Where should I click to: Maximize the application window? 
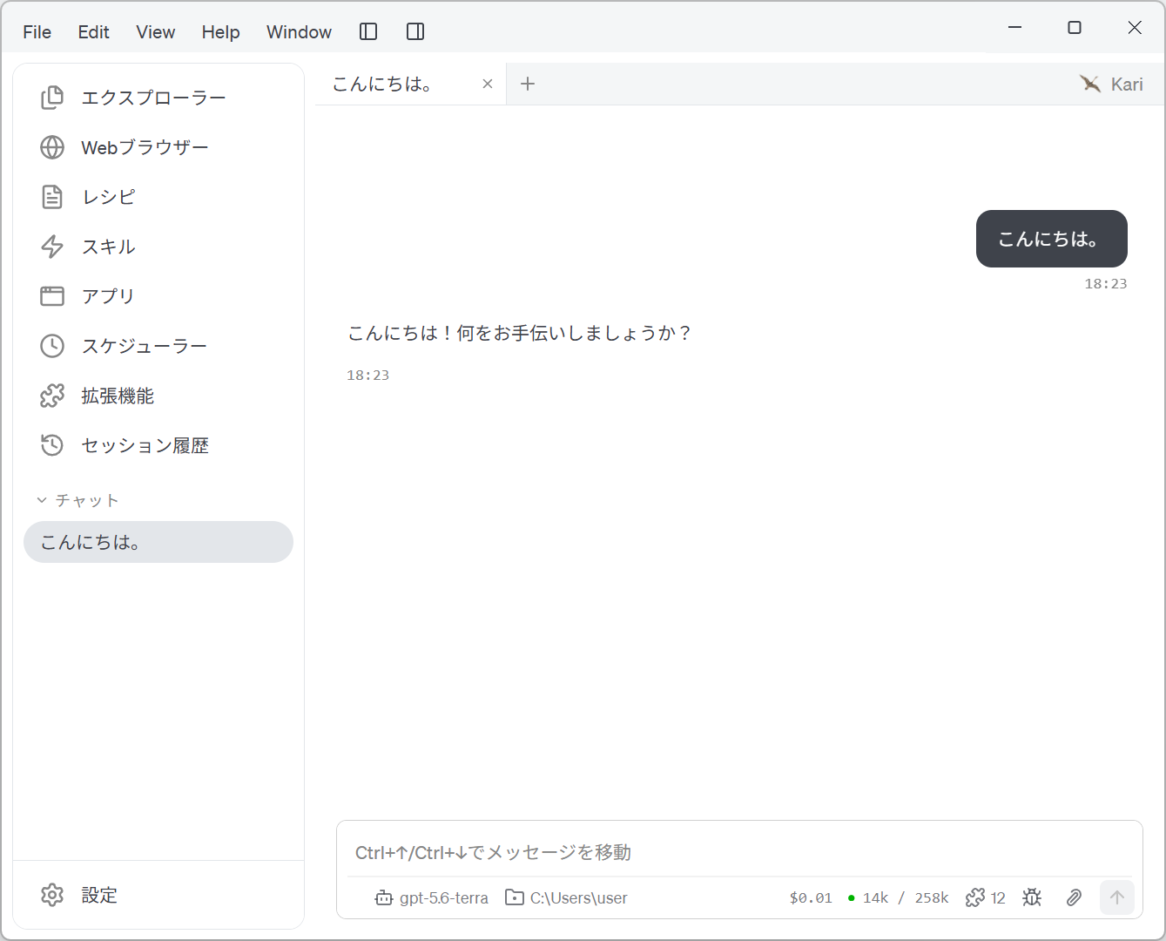click(1075, 28)
